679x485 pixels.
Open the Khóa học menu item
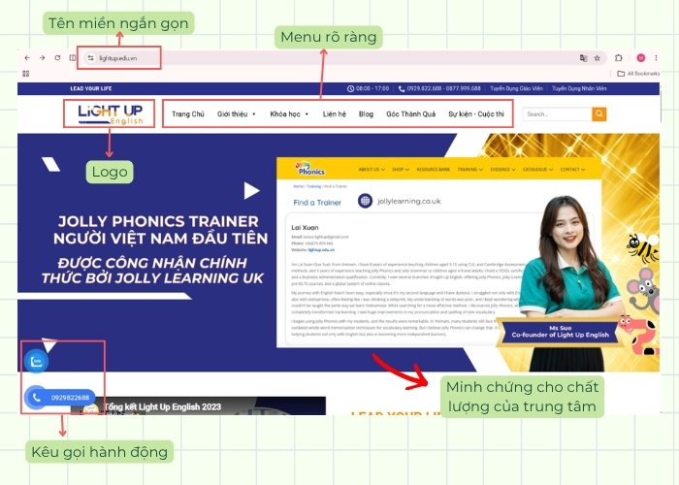(285, 113)
